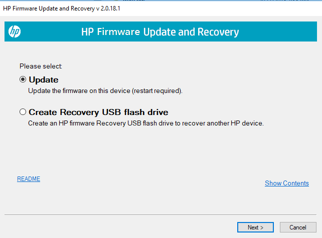Click the word "Recovery" in banner heading
This screenshot has width=322, height=238.
(x=218, y=32)
